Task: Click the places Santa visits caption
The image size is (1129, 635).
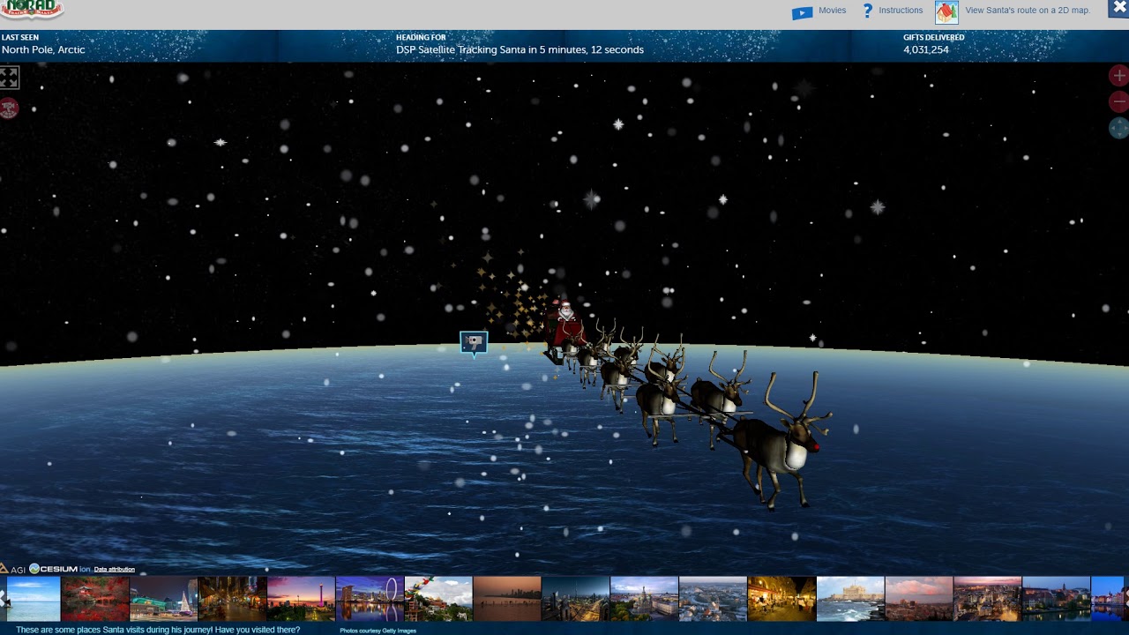Action: pyautogui.click(x=158, y=630)
